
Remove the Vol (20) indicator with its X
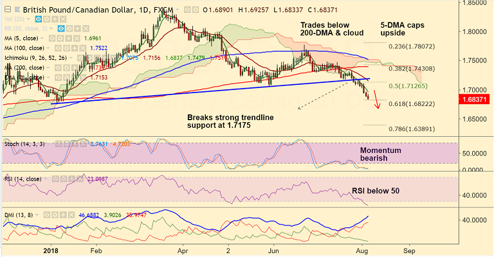(x=63, y=19)
